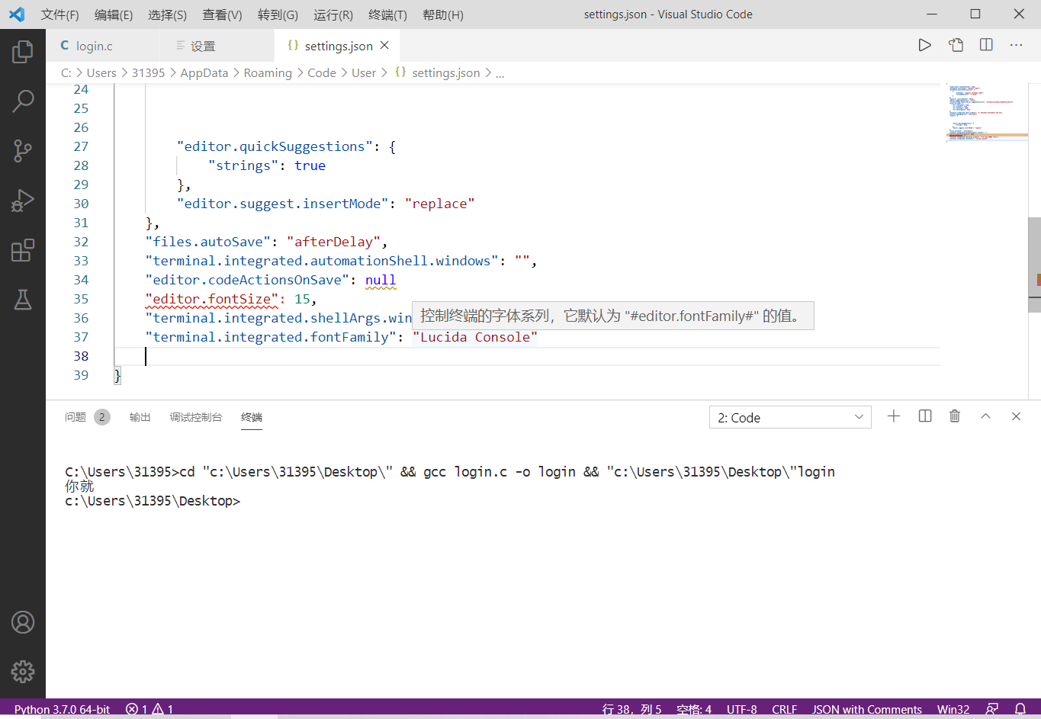The height and width of the screenshot is (719, 1041).
Task: Split the terminal pane
Action: point(925,416)
